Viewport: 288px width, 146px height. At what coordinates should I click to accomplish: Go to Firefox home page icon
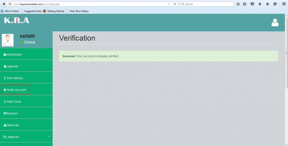coord(267,4)
